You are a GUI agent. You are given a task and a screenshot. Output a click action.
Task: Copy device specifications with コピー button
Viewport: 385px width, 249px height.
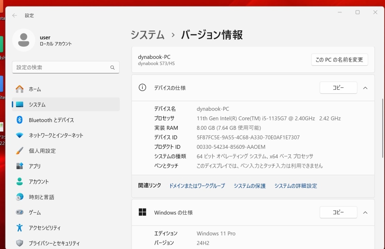(x=338, y=88)
